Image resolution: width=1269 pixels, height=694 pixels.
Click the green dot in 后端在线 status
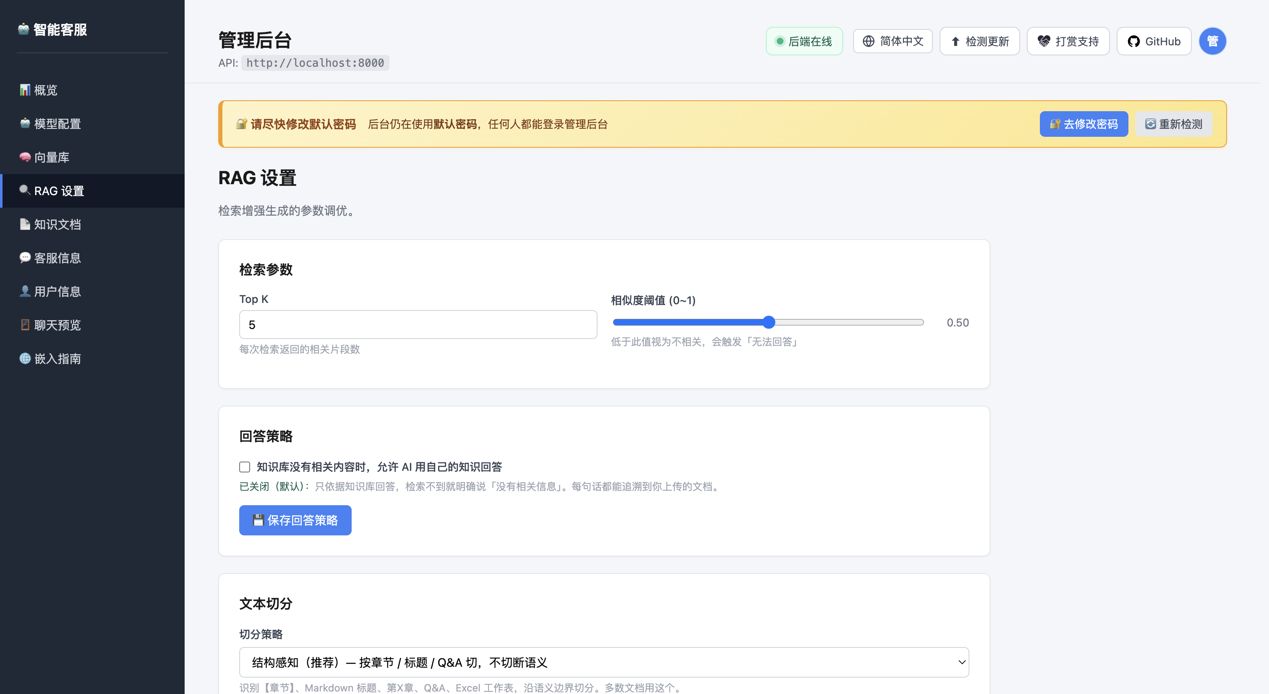point(779,42)
